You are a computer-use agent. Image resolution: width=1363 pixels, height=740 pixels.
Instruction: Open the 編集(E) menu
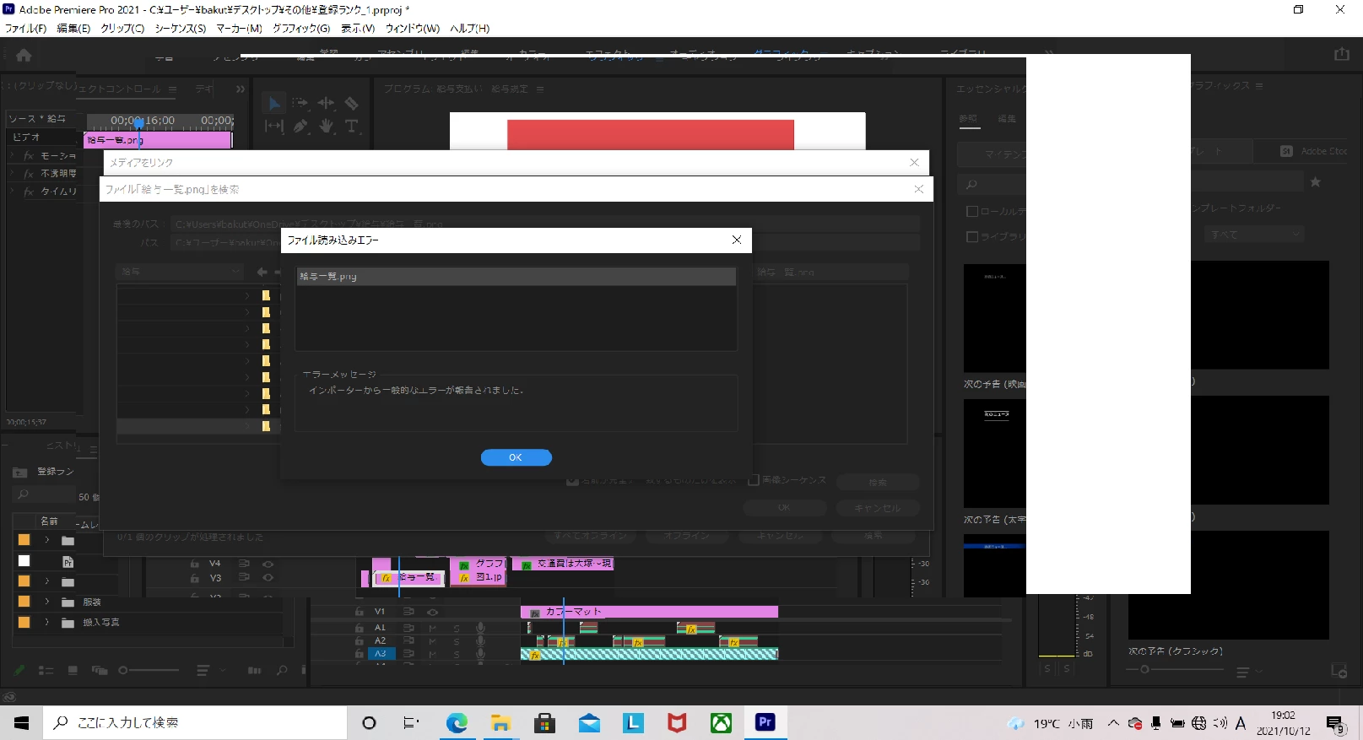point(73,28)
